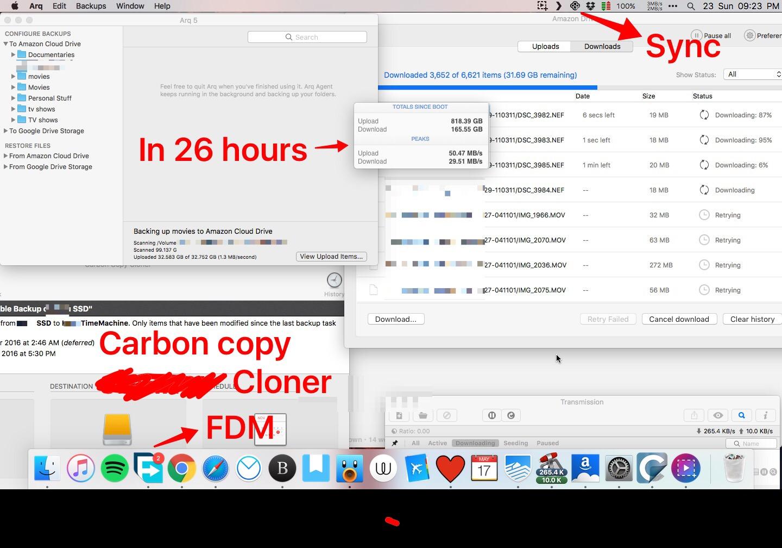Open the Trash in the Dock
The image size is (782, 548).
click(x=734, y=468)
